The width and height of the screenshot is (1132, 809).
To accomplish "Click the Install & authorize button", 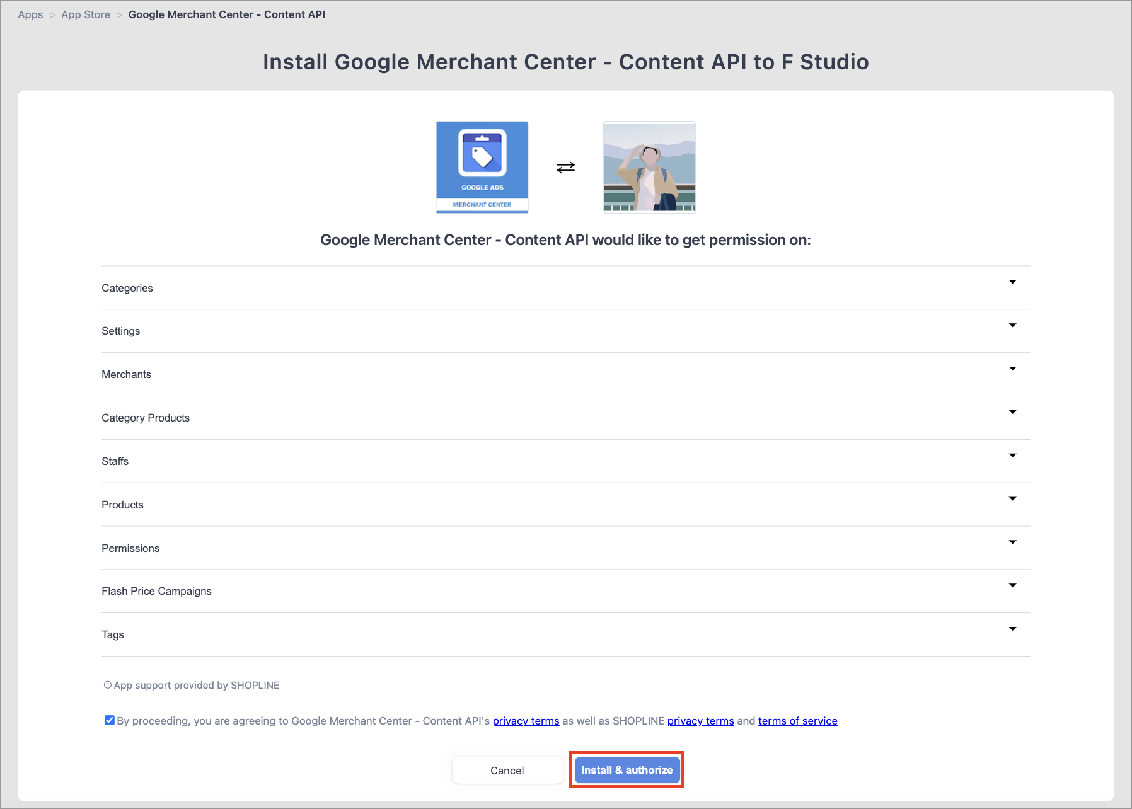I will click(x=627, y=770).
